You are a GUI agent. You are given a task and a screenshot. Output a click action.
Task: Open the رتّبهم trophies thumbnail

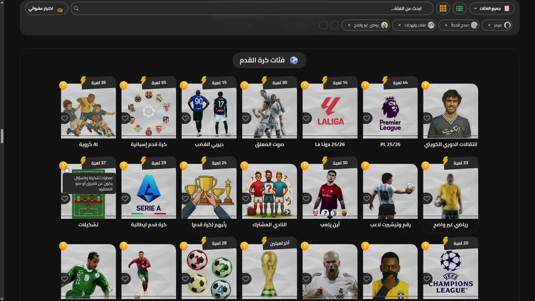(x=209, y=191)
